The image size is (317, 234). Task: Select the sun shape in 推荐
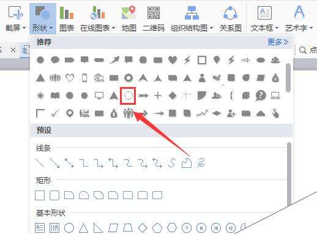coord(40,96)
